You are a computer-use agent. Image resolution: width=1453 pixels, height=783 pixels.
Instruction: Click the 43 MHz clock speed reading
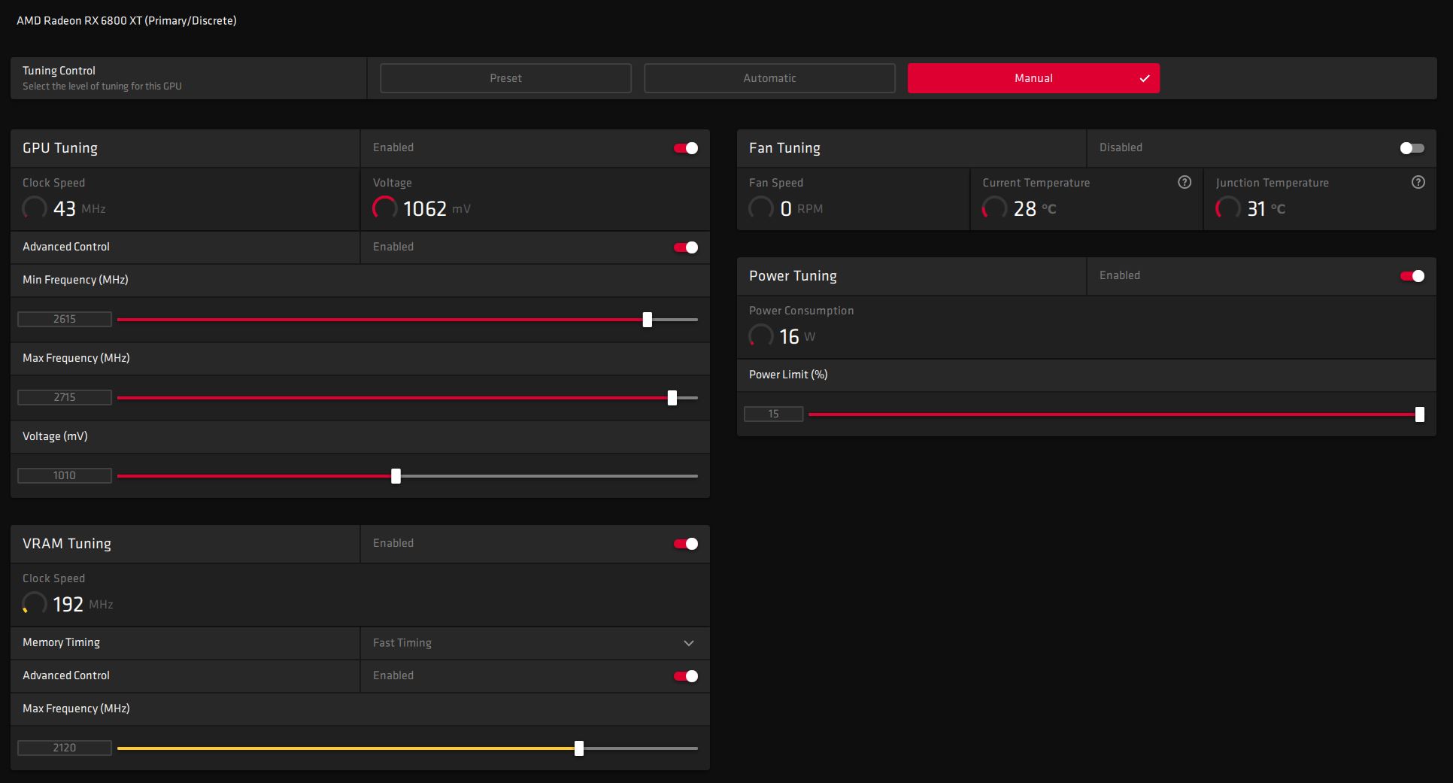pos(79,208)
